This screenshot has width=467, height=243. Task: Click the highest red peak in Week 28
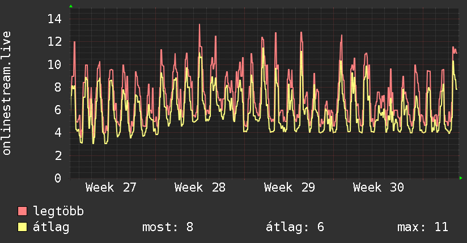tap(199, 25)
